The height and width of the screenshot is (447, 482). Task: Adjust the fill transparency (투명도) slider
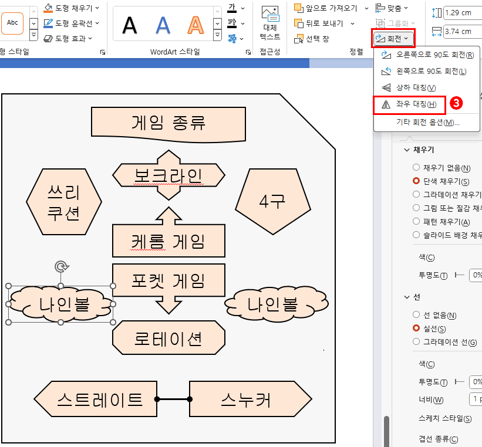pos(459,275)
